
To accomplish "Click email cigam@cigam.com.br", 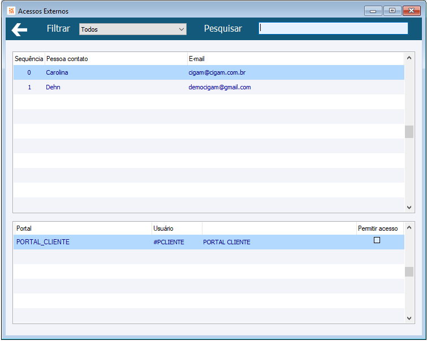I will click(x=217, y=72).
